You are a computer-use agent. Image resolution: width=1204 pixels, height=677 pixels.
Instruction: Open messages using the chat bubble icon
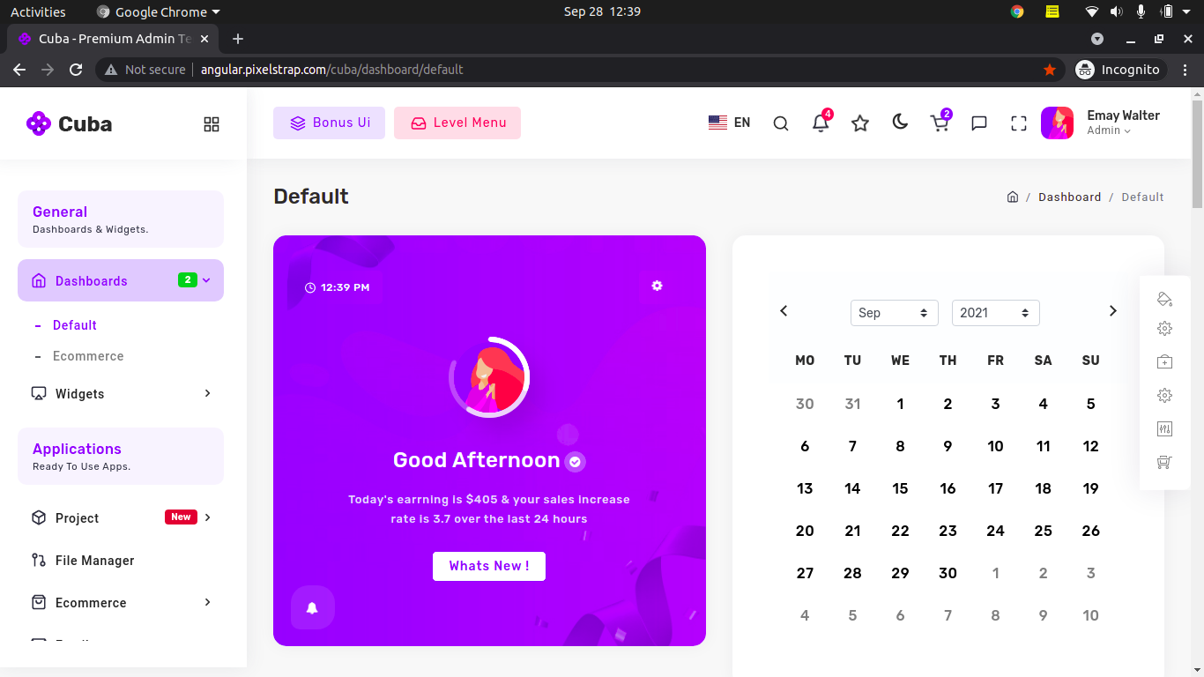pyautogui.click(x=978, y=123)
